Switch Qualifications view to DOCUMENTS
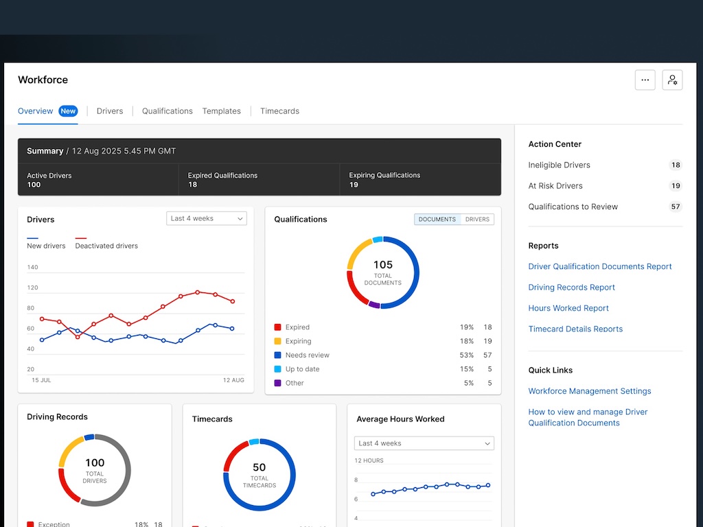 [437, 219]
